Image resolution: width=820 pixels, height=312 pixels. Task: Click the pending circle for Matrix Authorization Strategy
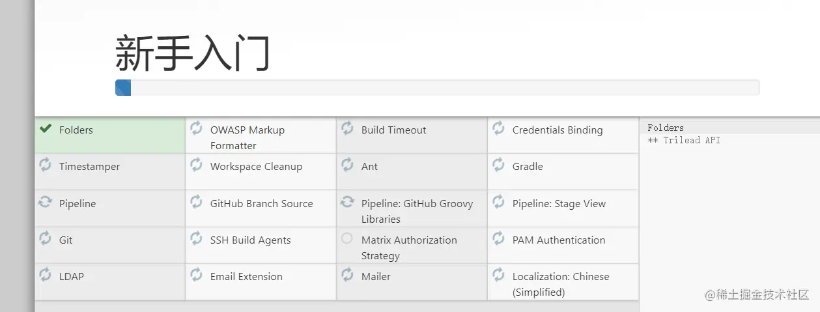point(347,238)
